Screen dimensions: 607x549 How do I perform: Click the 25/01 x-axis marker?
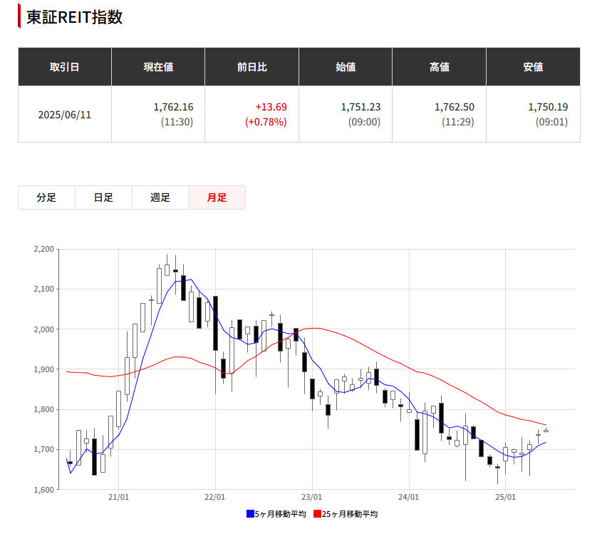point(506,497)
